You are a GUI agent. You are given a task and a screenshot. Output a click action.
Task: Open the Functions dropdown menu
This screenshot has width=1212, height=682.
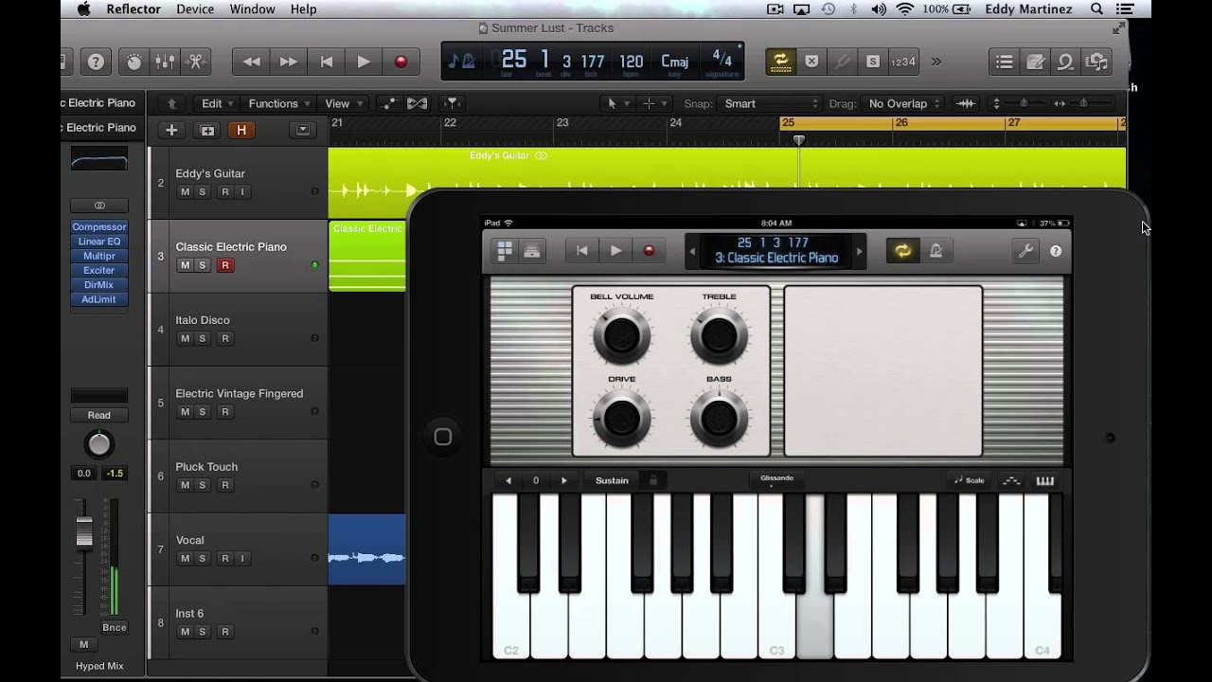(279, 103)
